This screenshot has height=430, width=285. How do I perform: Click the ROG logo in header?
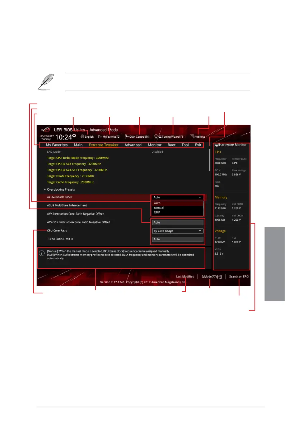(x=46, y=129)
